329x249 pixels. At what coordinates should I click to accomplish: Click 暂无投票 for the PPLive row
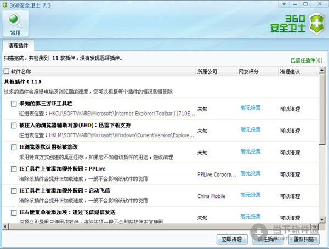(x=251, y=173)
